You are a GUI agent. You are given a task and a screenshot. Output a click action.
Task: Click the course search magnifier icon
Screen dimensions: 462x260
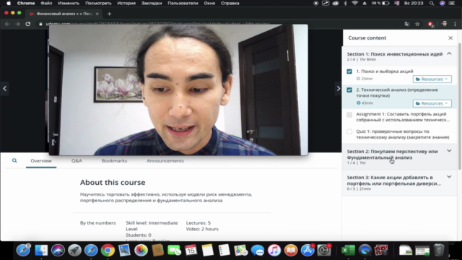coord(14,160)
